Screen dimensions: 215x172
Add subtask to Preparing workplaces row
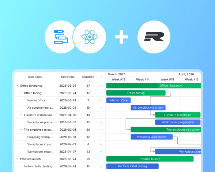pyautogui.click(x=101, y=137)
